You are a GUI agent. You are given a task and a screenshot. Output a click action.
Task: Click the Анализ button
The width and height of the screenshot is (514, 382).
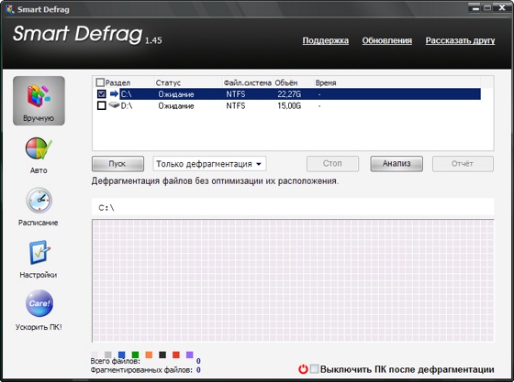(x=397, y=164)
